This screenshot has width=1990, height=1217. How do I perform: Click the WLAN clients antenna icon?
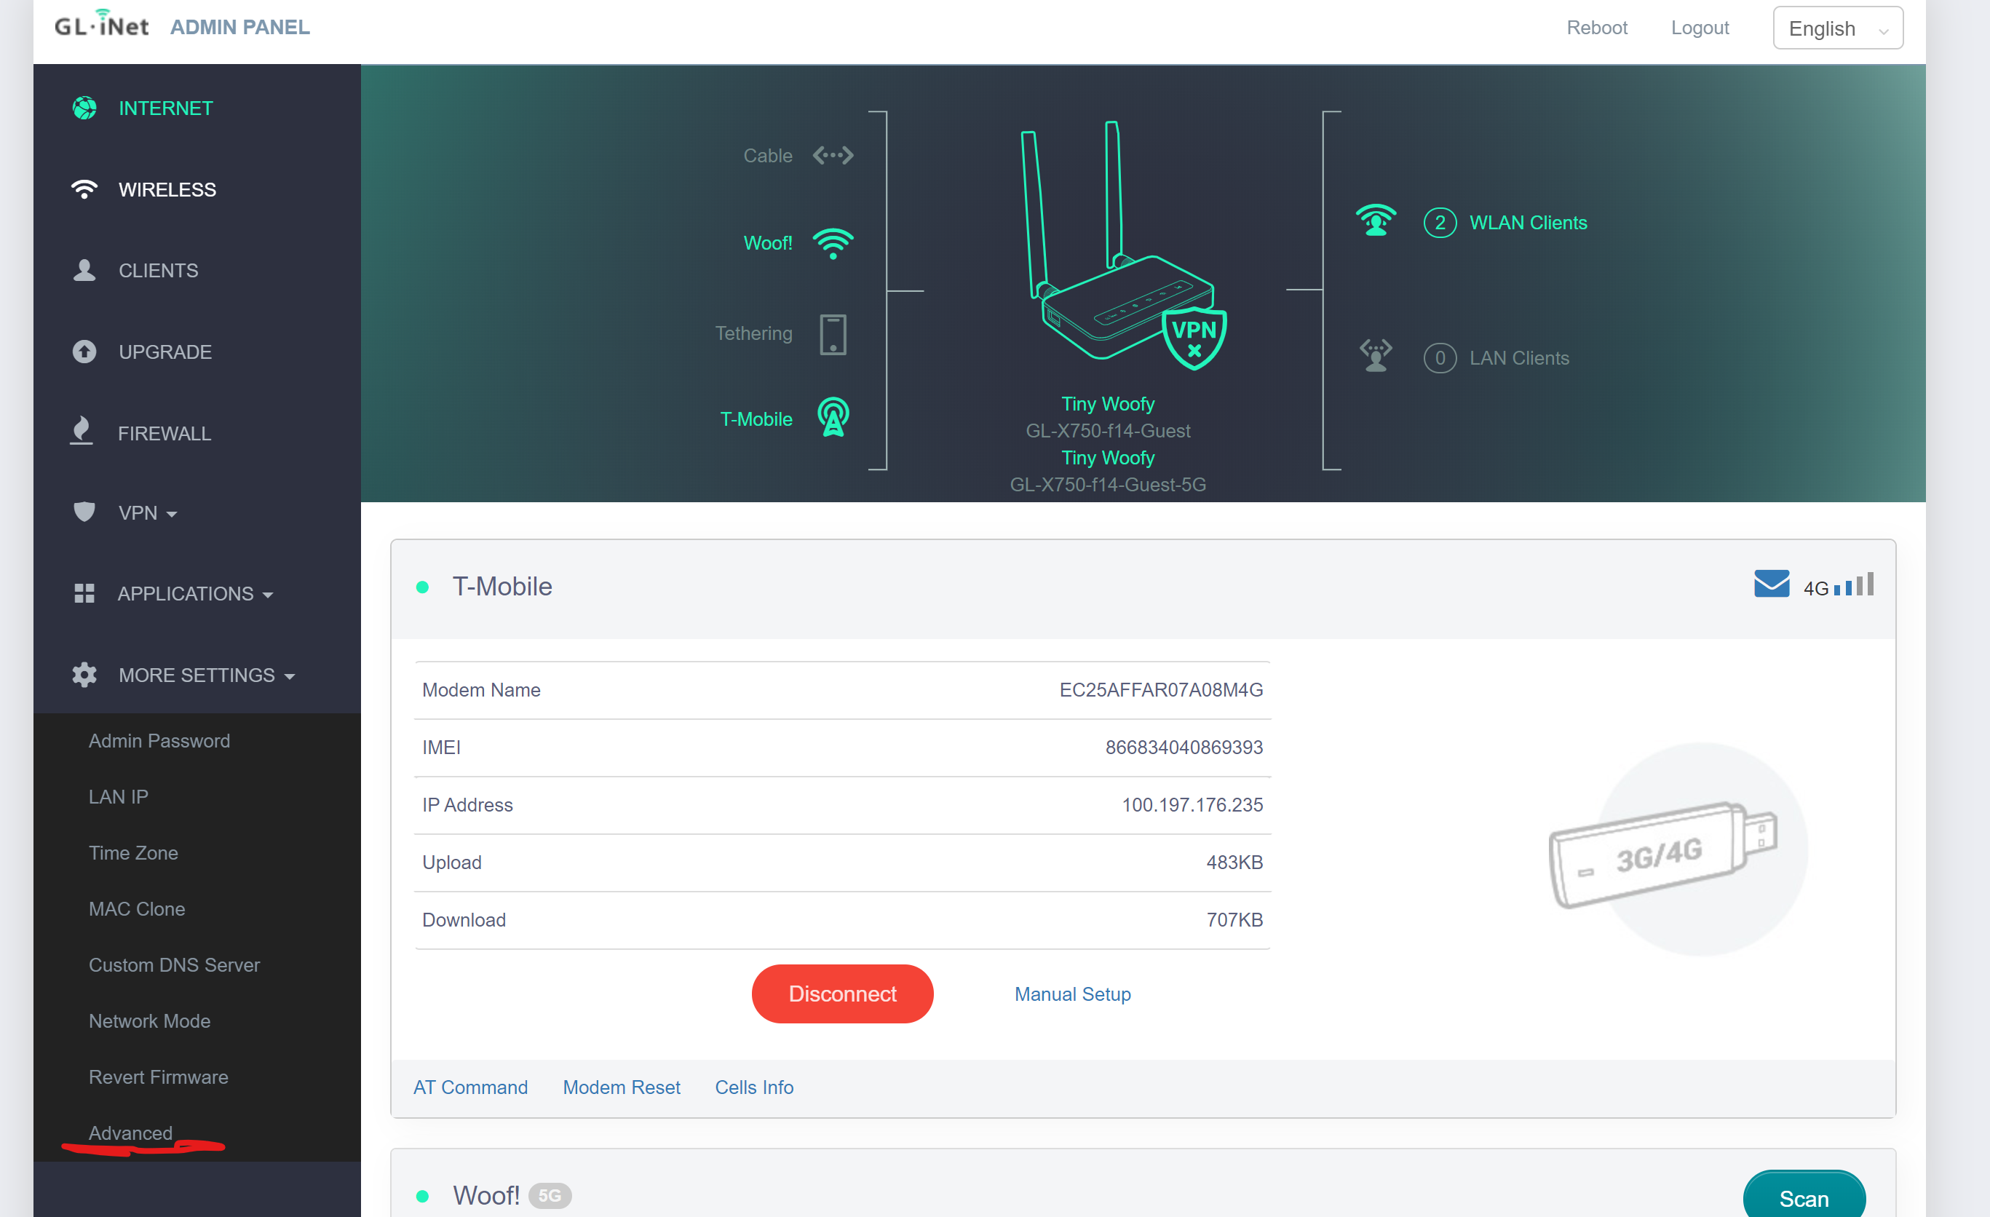point(1376,221)
